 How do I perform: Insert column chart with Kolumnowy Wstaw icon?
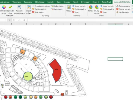[x=69, y=7]
